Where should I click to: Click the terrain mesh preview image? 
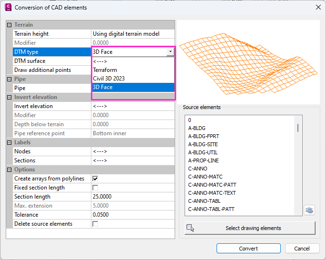[248, 62]
